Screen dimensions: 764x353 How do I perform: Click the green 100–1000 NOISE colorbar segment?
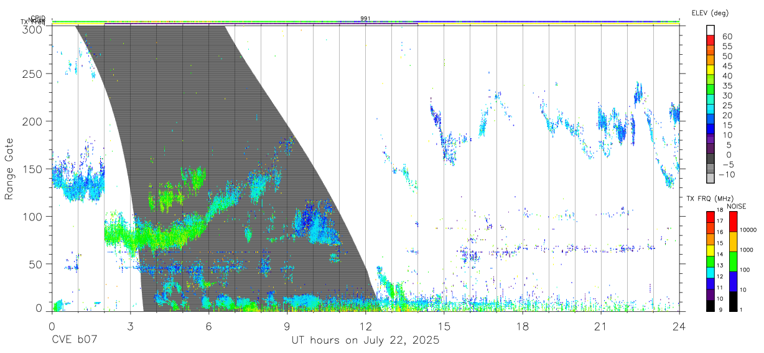pos(734,261)
